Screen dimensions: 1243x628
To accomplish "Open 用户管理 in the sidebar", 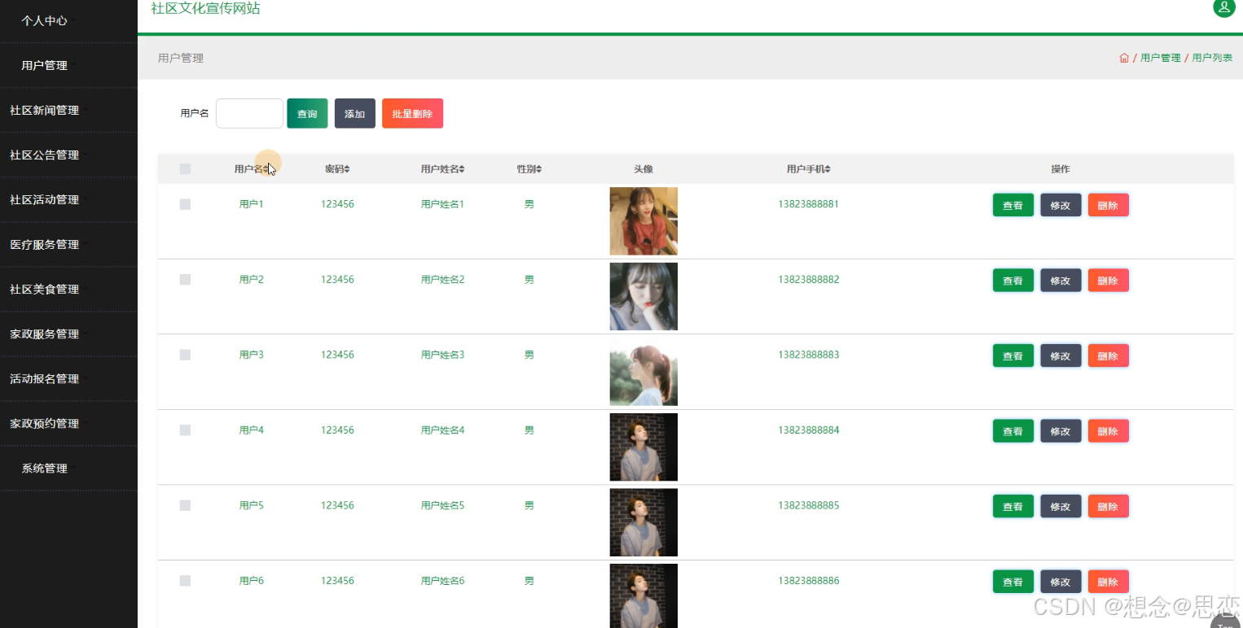I will point(68,65).
